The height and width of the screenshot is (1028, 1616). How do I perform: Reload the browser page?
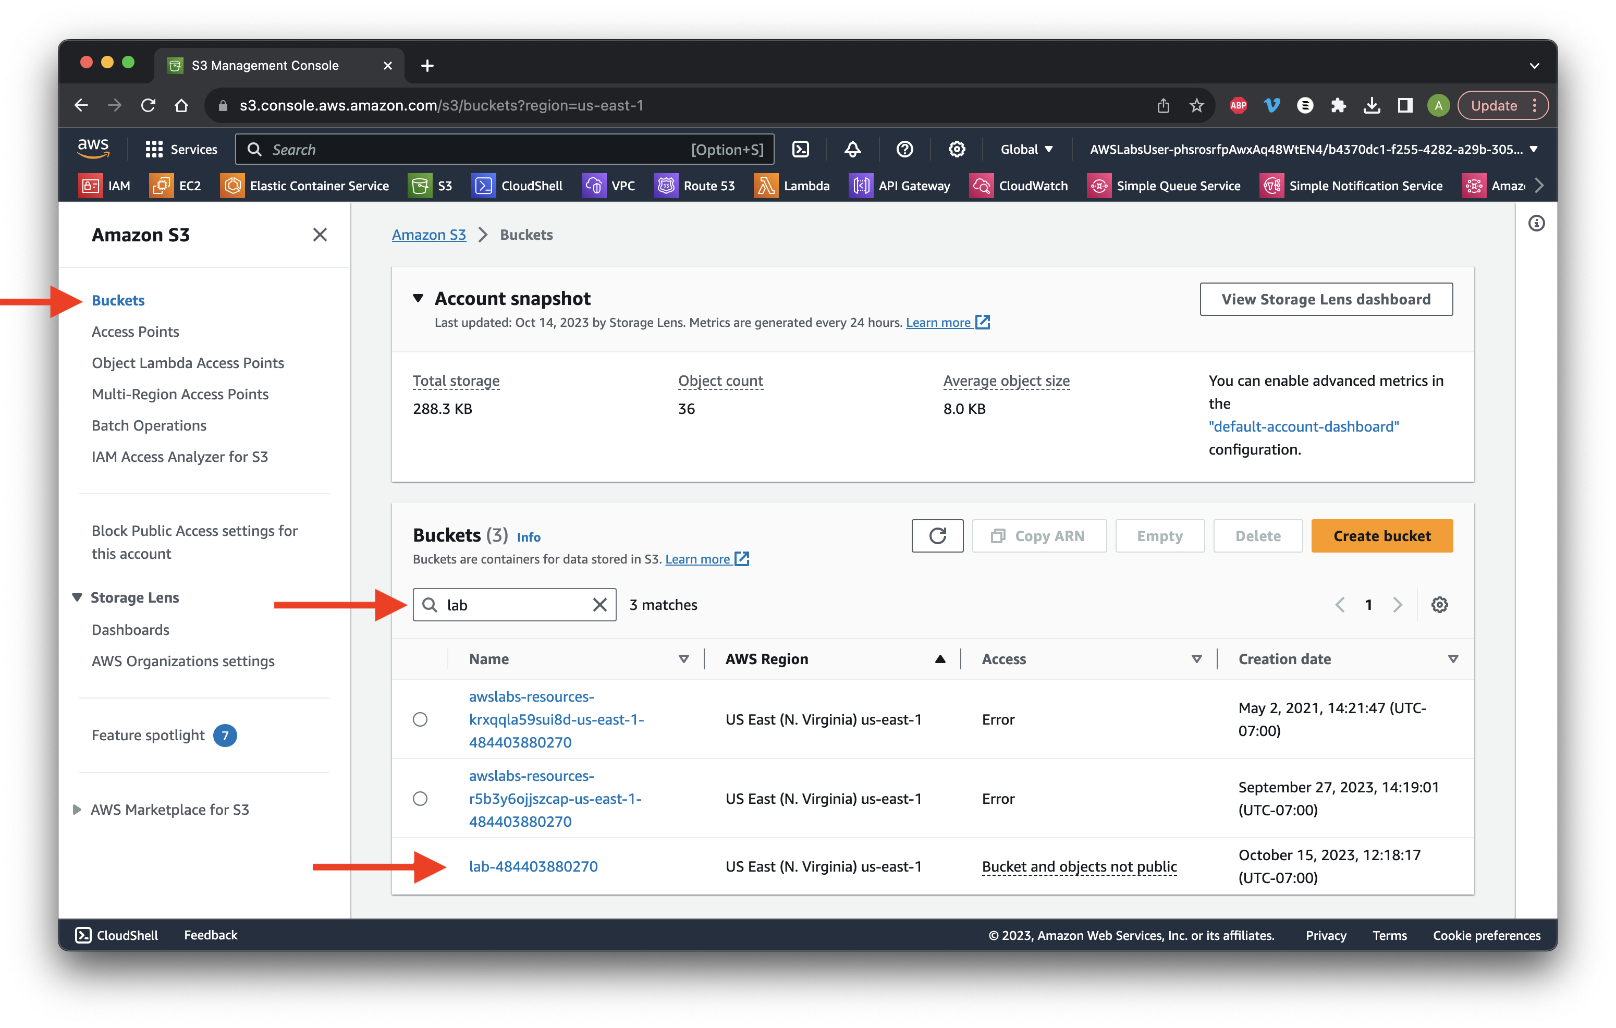[x=149, y=105]
